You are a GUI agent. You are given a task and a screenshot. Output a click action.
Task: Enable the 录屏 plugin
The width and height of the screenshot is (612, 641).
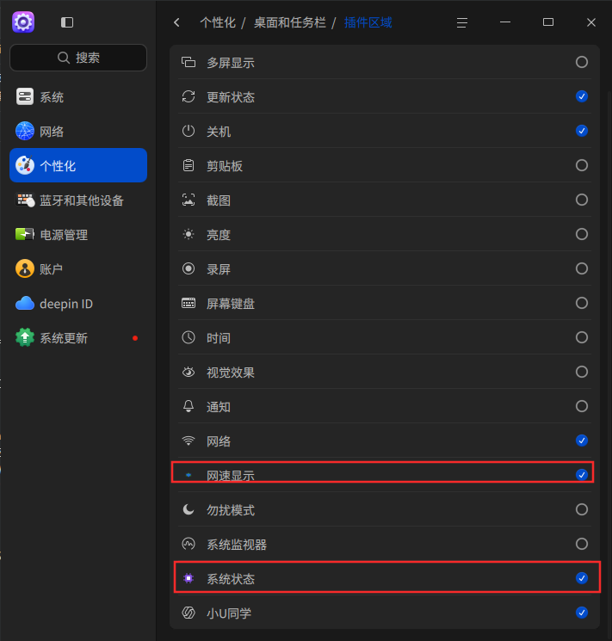(x=582, y=268)
